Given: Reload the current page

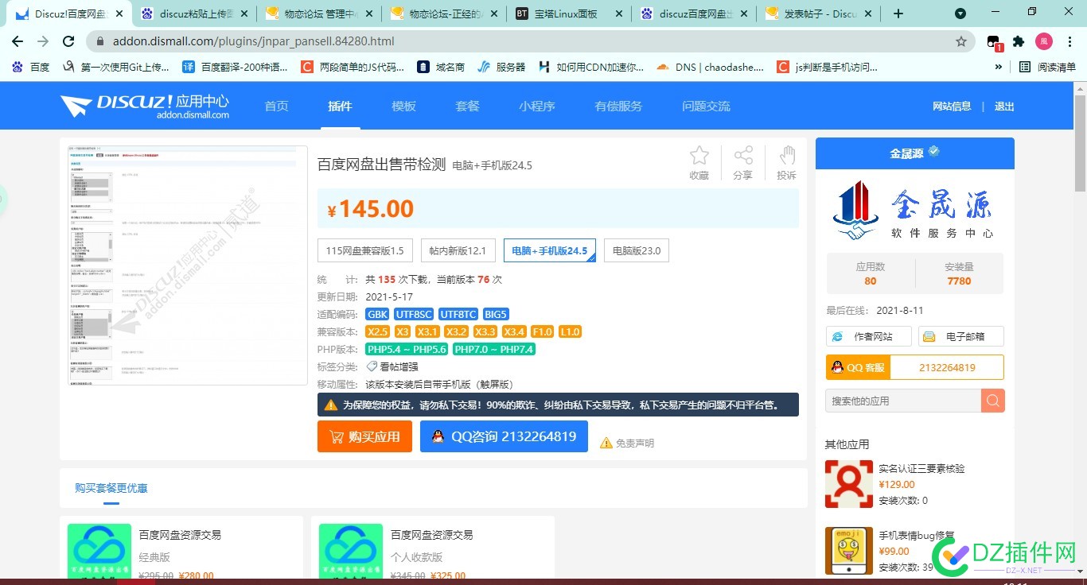Looking at the screenshot, I should click(x=68, y=41).
